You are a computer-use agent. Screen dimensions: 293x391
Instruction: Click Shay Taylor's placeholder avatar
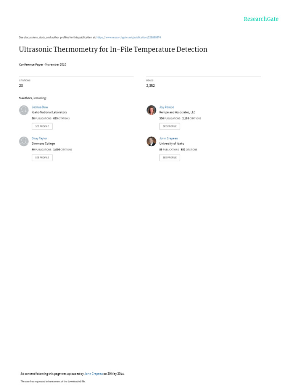point(24,141)
